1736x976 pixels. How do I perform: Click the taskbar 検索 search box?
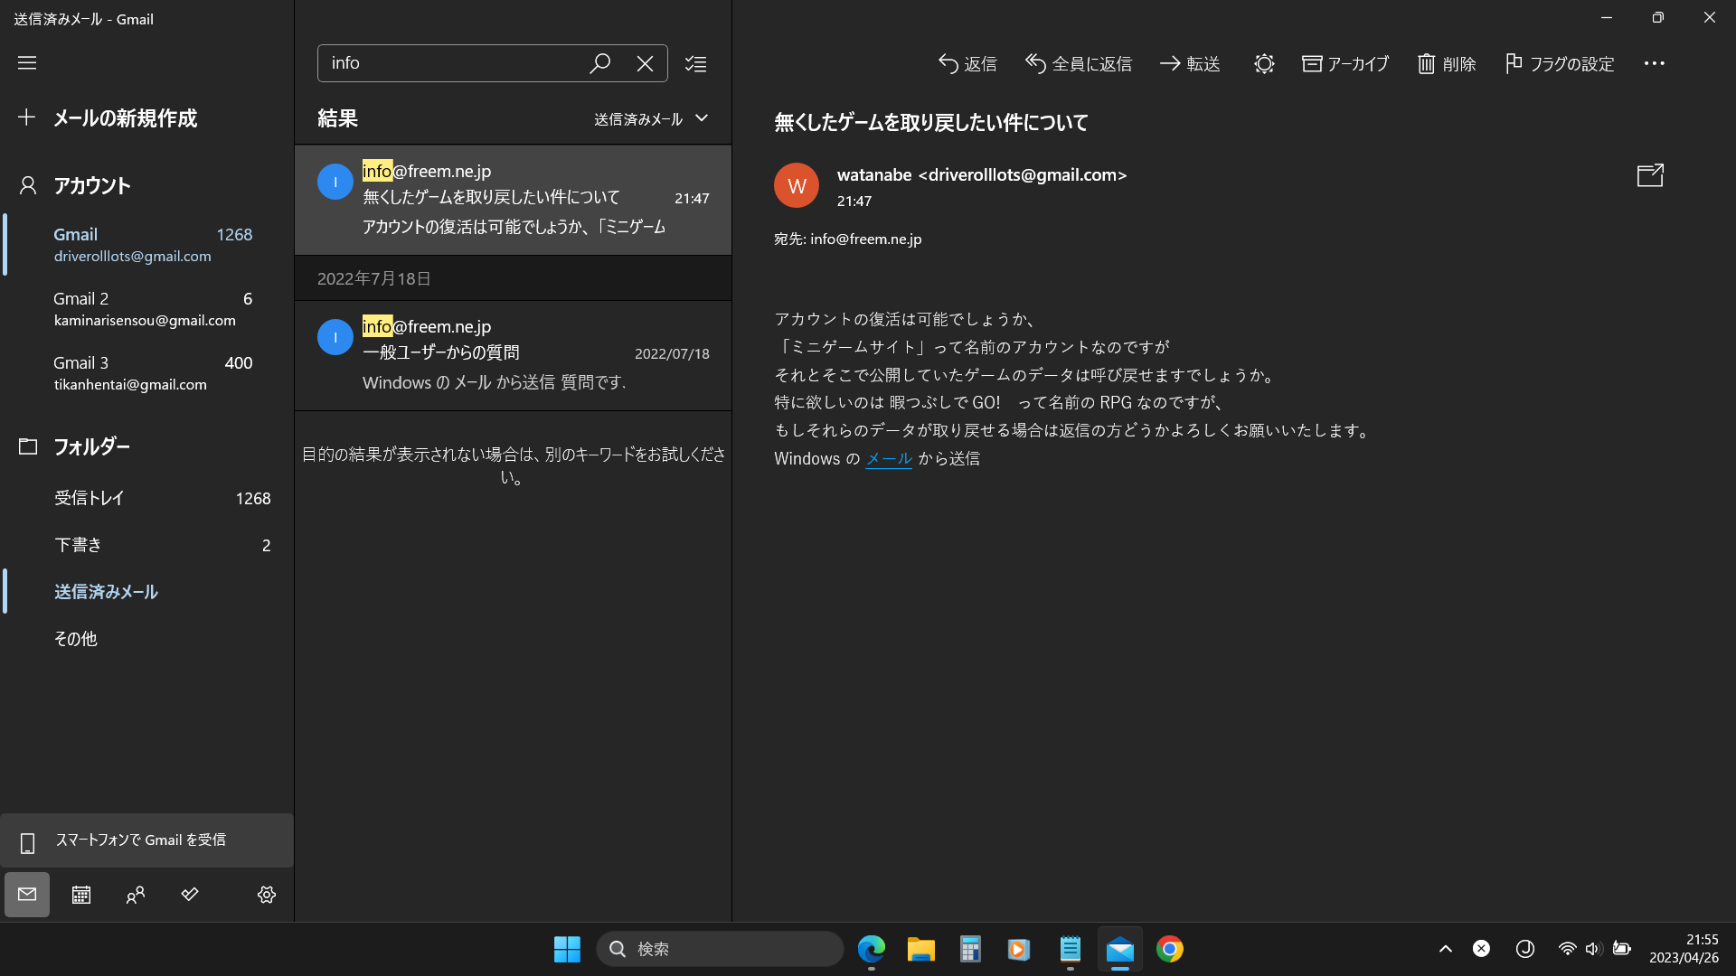[x=720, y=949]
